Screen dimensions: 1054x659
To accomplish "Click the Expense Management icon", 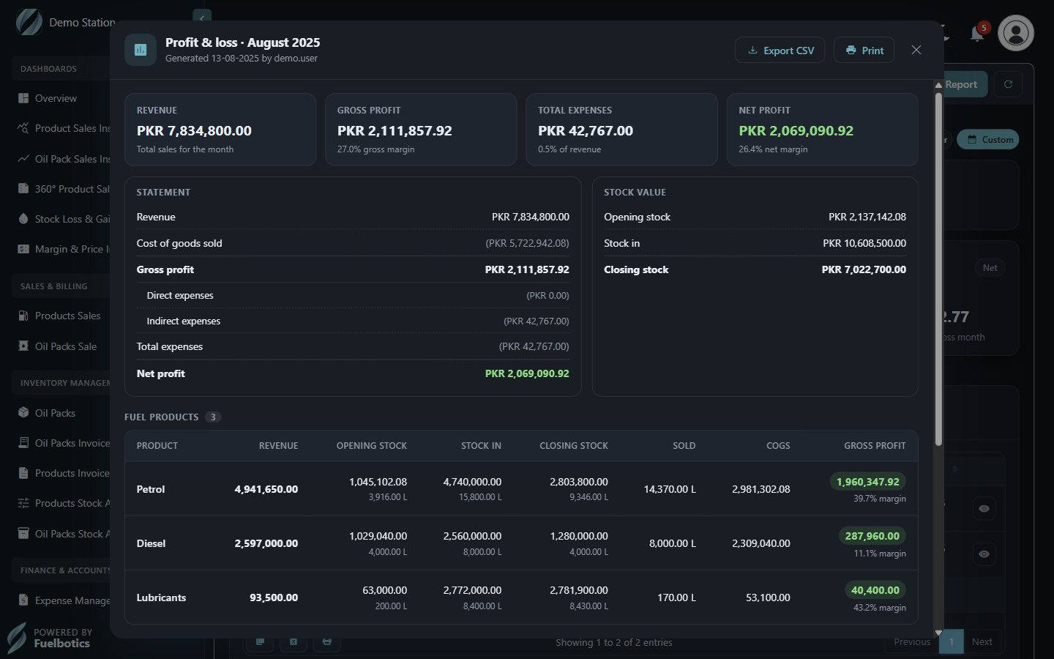I will pos(23,600).
